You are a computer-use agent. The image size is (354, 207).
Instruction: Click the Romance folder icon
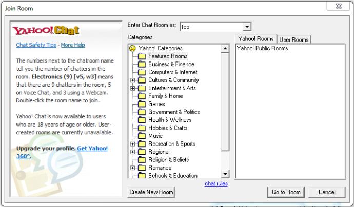click(x=142, y=168)
